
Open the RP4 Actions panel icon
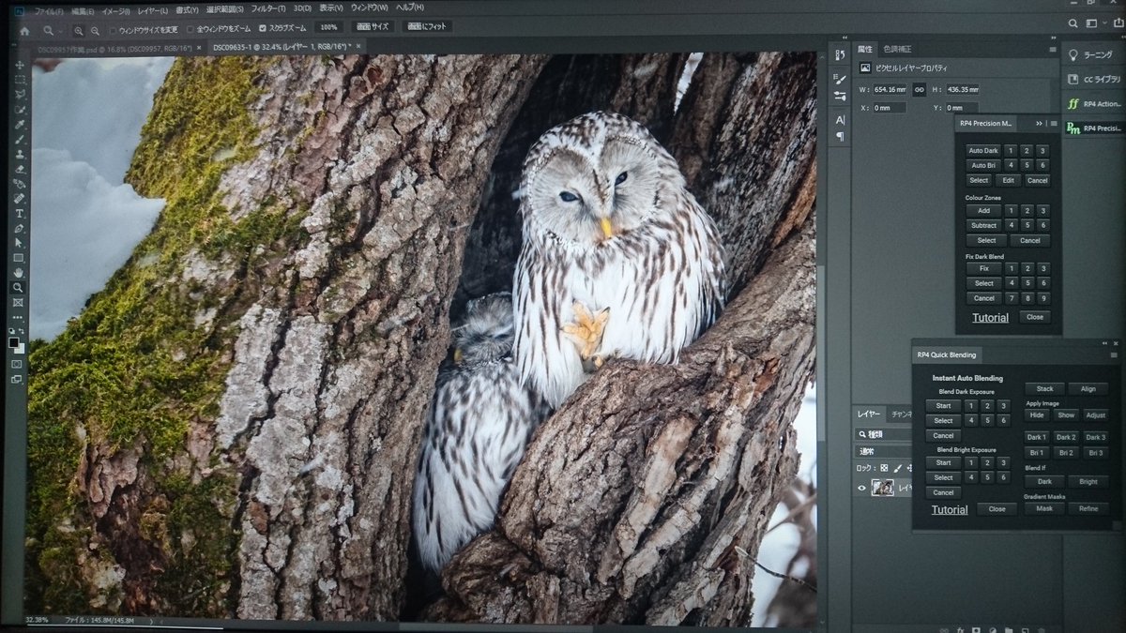(1073, 104)
